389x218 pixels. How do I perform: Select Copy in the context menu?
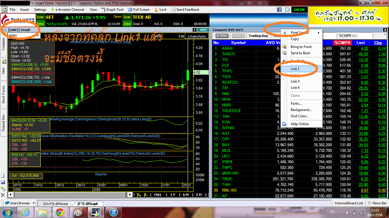point(301,39)
